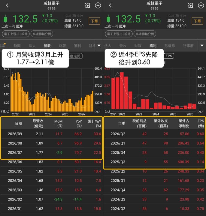This screenshot has height=216, width=206.
Task: Go back using right panel back arrow
Action: (110, 5)
